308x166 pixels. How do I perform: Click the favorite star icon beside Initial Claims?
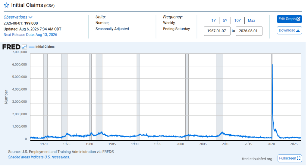pyautogui.click(x=7, y=5)
